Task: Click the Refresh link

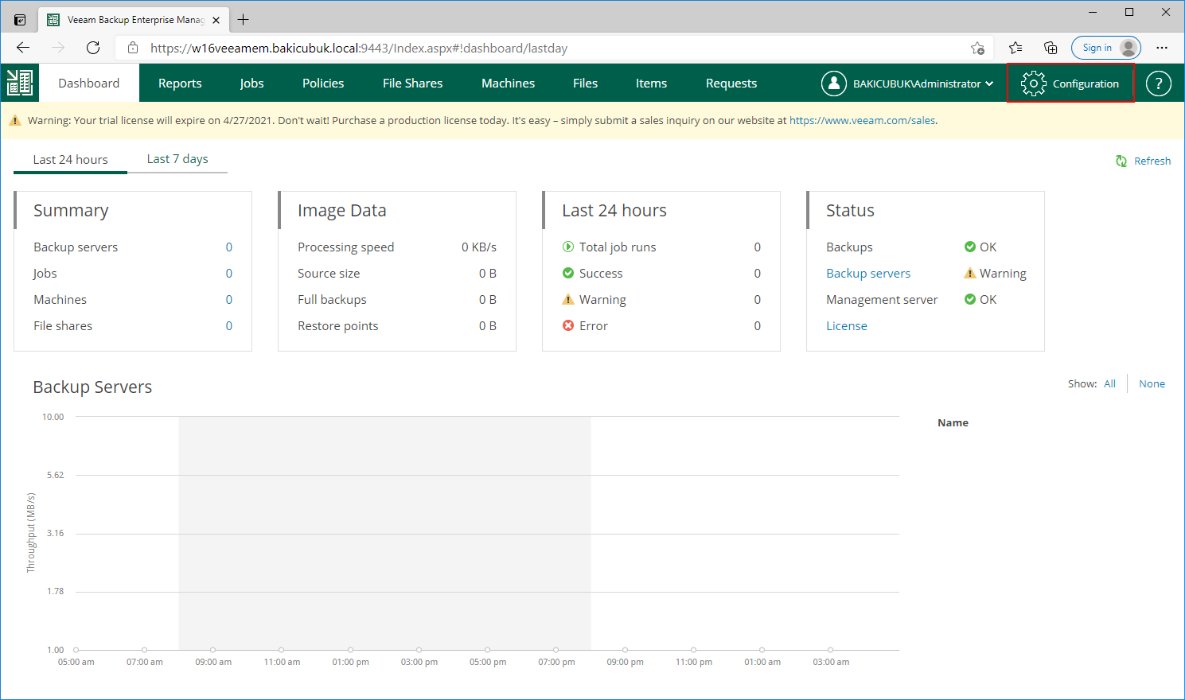Action: click(1152, 161)
